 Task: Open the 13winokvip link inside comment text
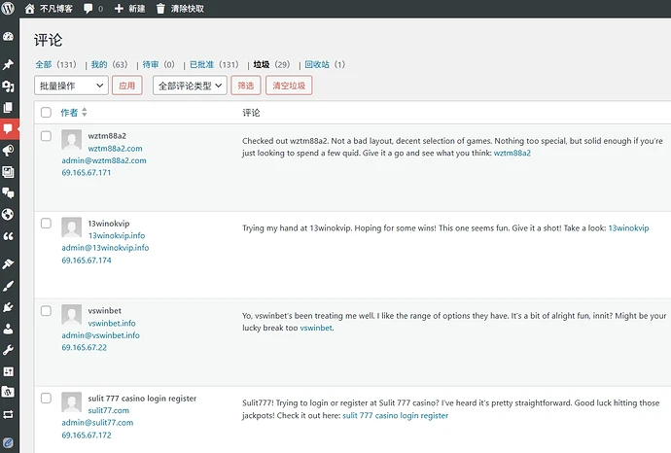click(x=628, y=228)
